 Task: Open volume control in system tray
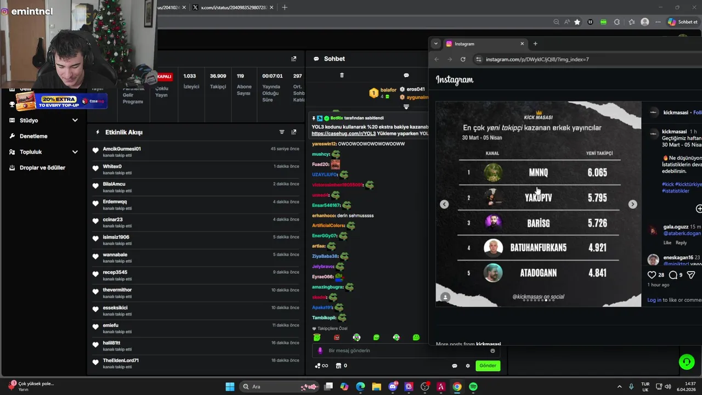click(667, 387)
